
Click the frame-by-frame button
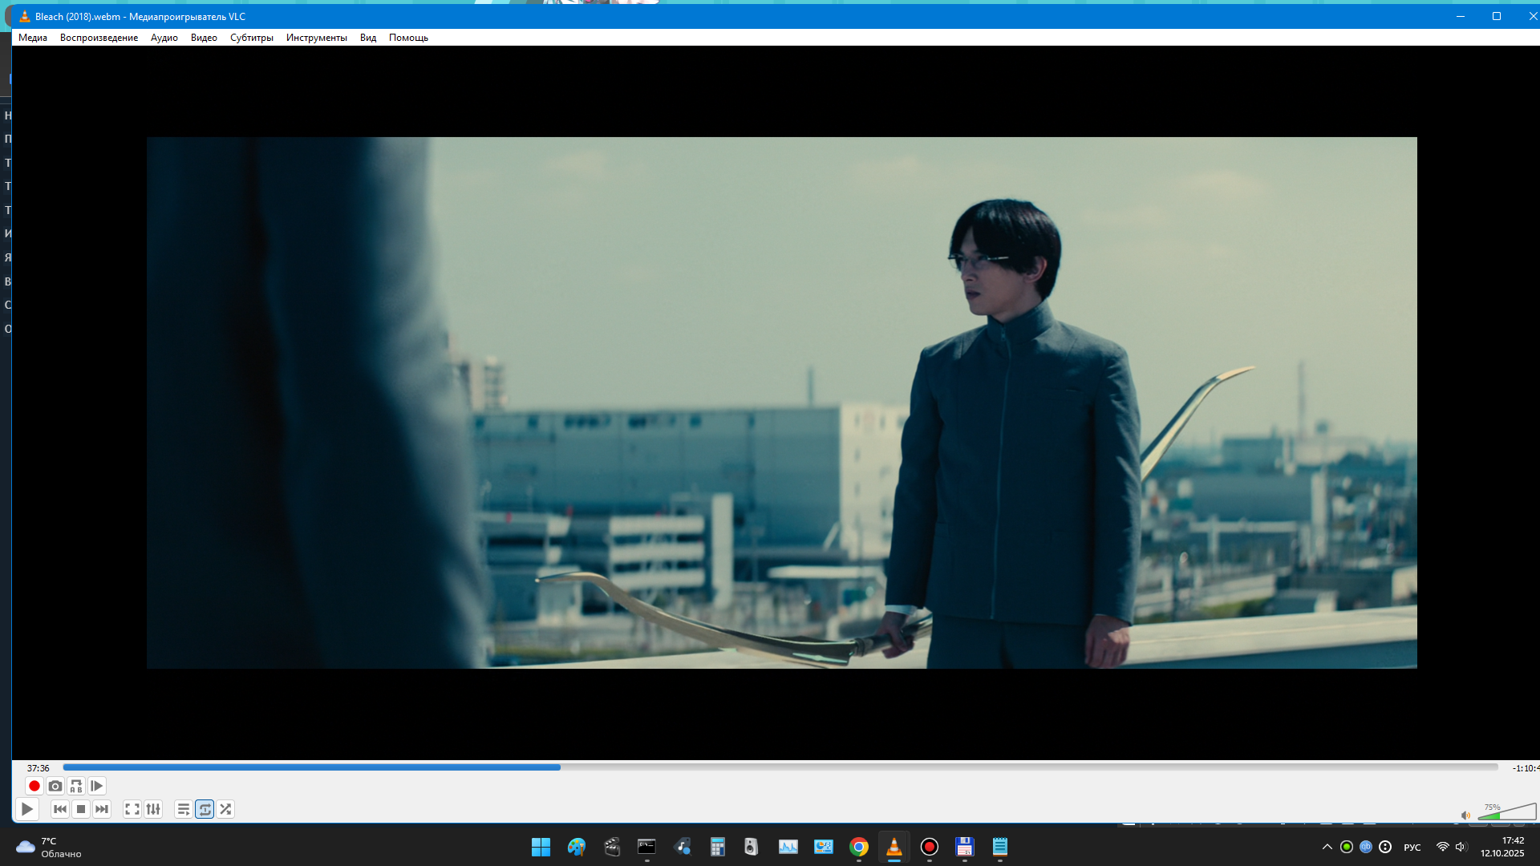(96, 786)
